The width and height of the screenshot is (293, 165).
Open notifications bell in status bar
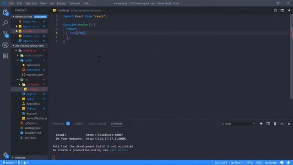click(x=288, y=163)
